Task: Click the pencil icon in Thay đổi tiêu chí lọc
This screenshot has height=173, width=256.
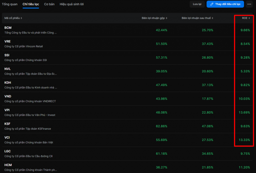Action: 211,4
